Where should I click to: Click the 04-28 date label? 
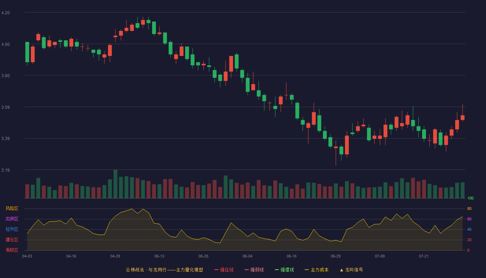coord(115,256)
